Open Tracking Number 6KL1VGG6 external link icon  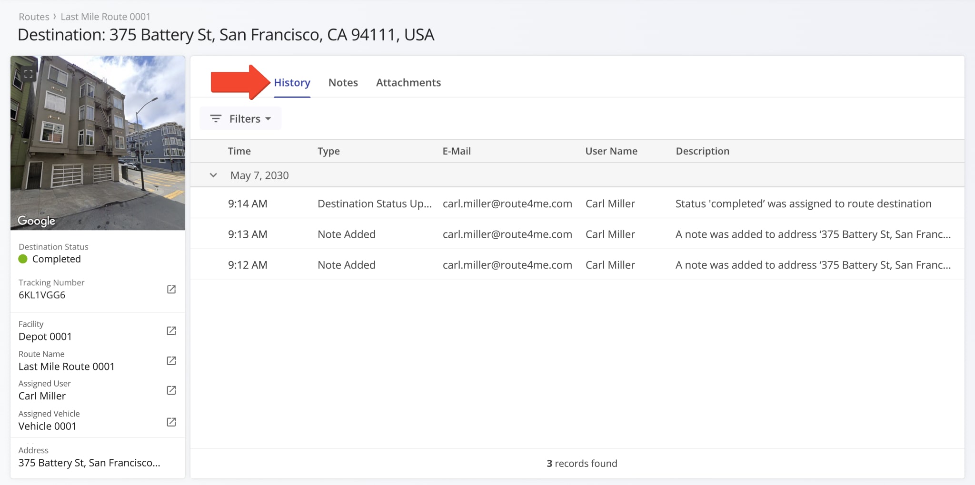pyautogui.click(x=171, y=289)
